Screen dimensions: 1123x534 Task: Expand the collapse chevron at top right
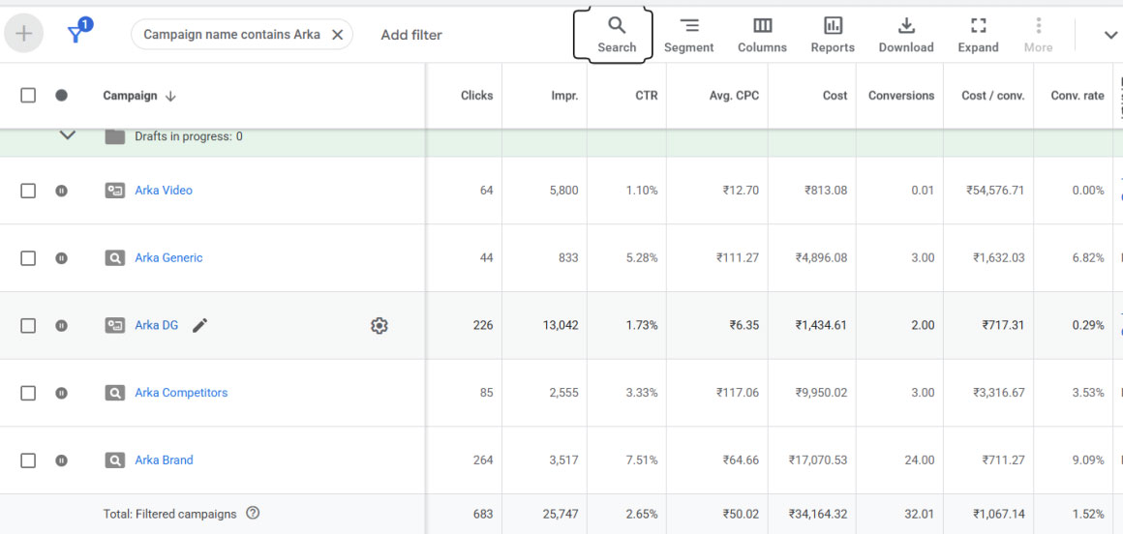pos(1110,35)
